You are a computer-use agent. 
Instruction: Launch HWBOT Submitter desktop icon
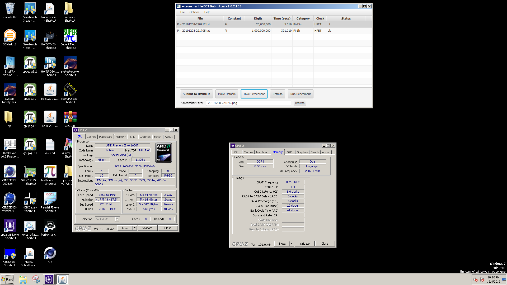coord(30,257)
